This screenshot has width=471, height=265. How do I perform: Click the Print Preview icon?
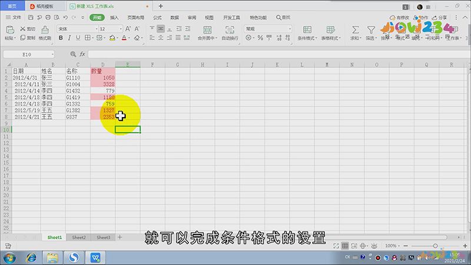point(57,18)
